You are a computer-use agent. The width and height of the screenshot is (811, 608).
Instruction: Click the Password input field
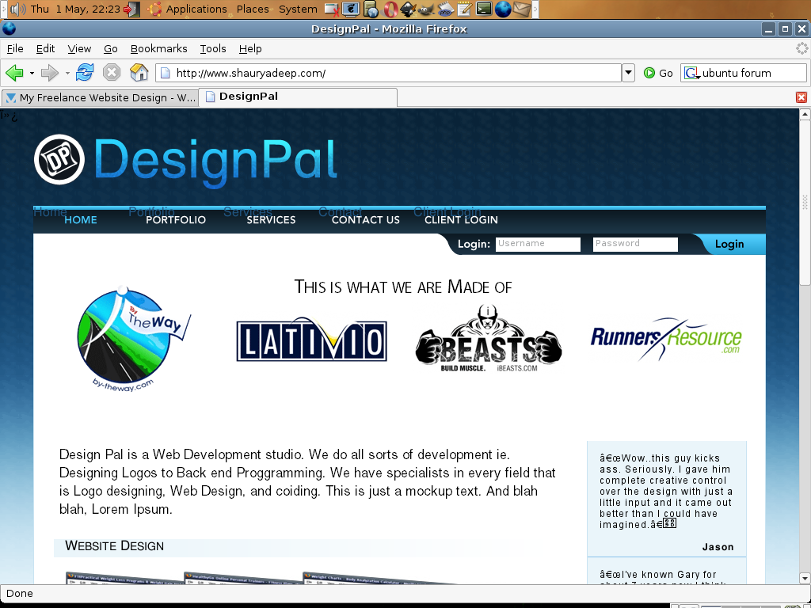click(x=635, y=244)
